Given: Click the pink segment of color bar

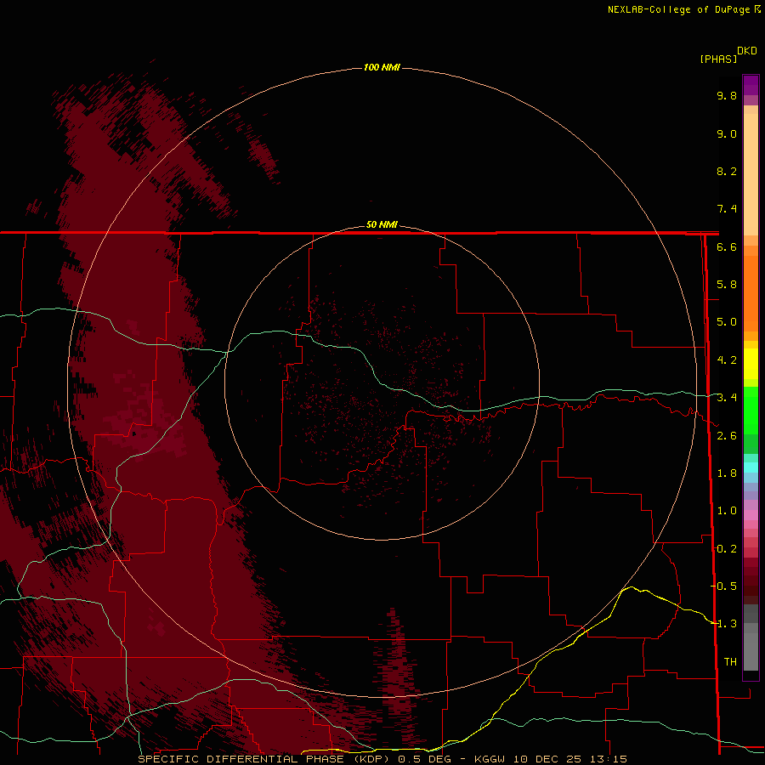Looking at the screenshot, I should coord(751,515).
